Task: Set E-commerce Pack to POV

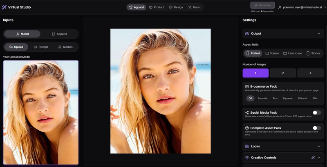Action: click(315, 99)
